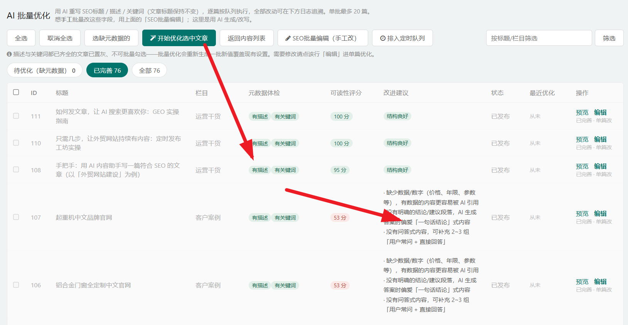Click the 100 分 score badge in row 111
The width and height of the screenshot is (628, 325).
pos(342,117)
